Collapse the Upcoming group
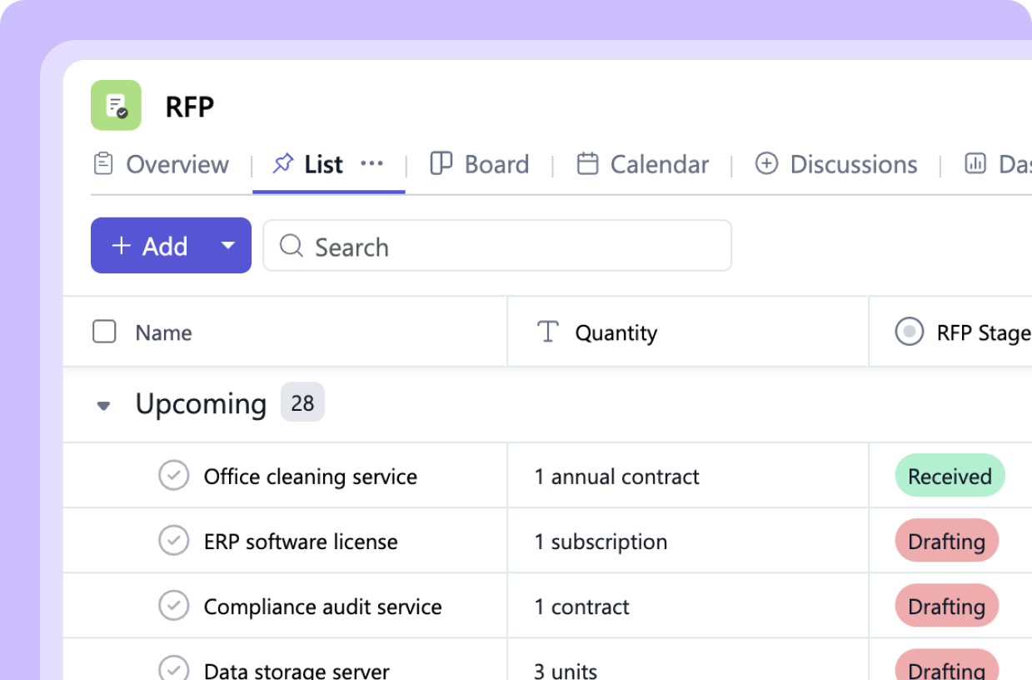This screenshot has height=680, width=1032. pyautogui.click(x=103, y=404)
